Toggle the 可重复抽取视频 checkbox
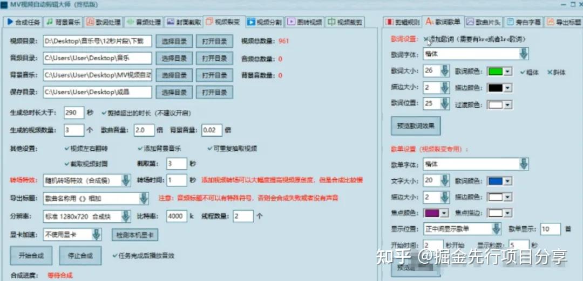Screen dimensions: 583x281 click(x=232, y=149)
